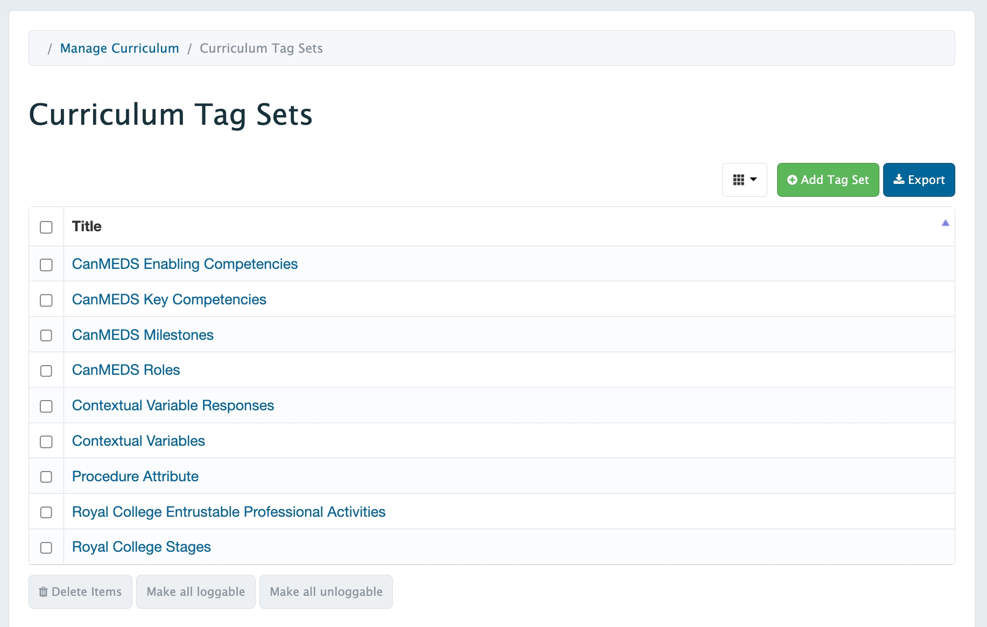Image resolution: width=987 pixels, height=627 pixels.
Task: Open Contextual Variable Responses tag set
Action: tap(173, 405)
